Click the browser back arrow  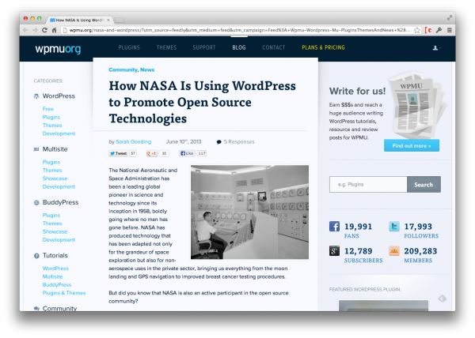point(25,30)
